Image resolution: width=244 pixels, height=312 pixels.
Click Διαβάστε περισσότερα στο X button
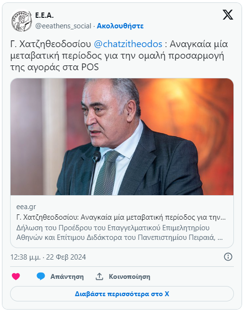tap(122, 294)
